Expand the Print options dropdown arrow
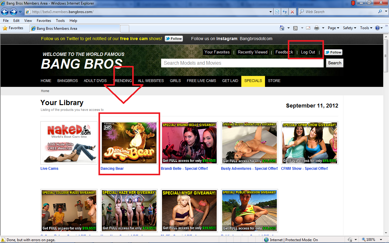This screenshot has width=389, height=243. click(x=323, y=28)
